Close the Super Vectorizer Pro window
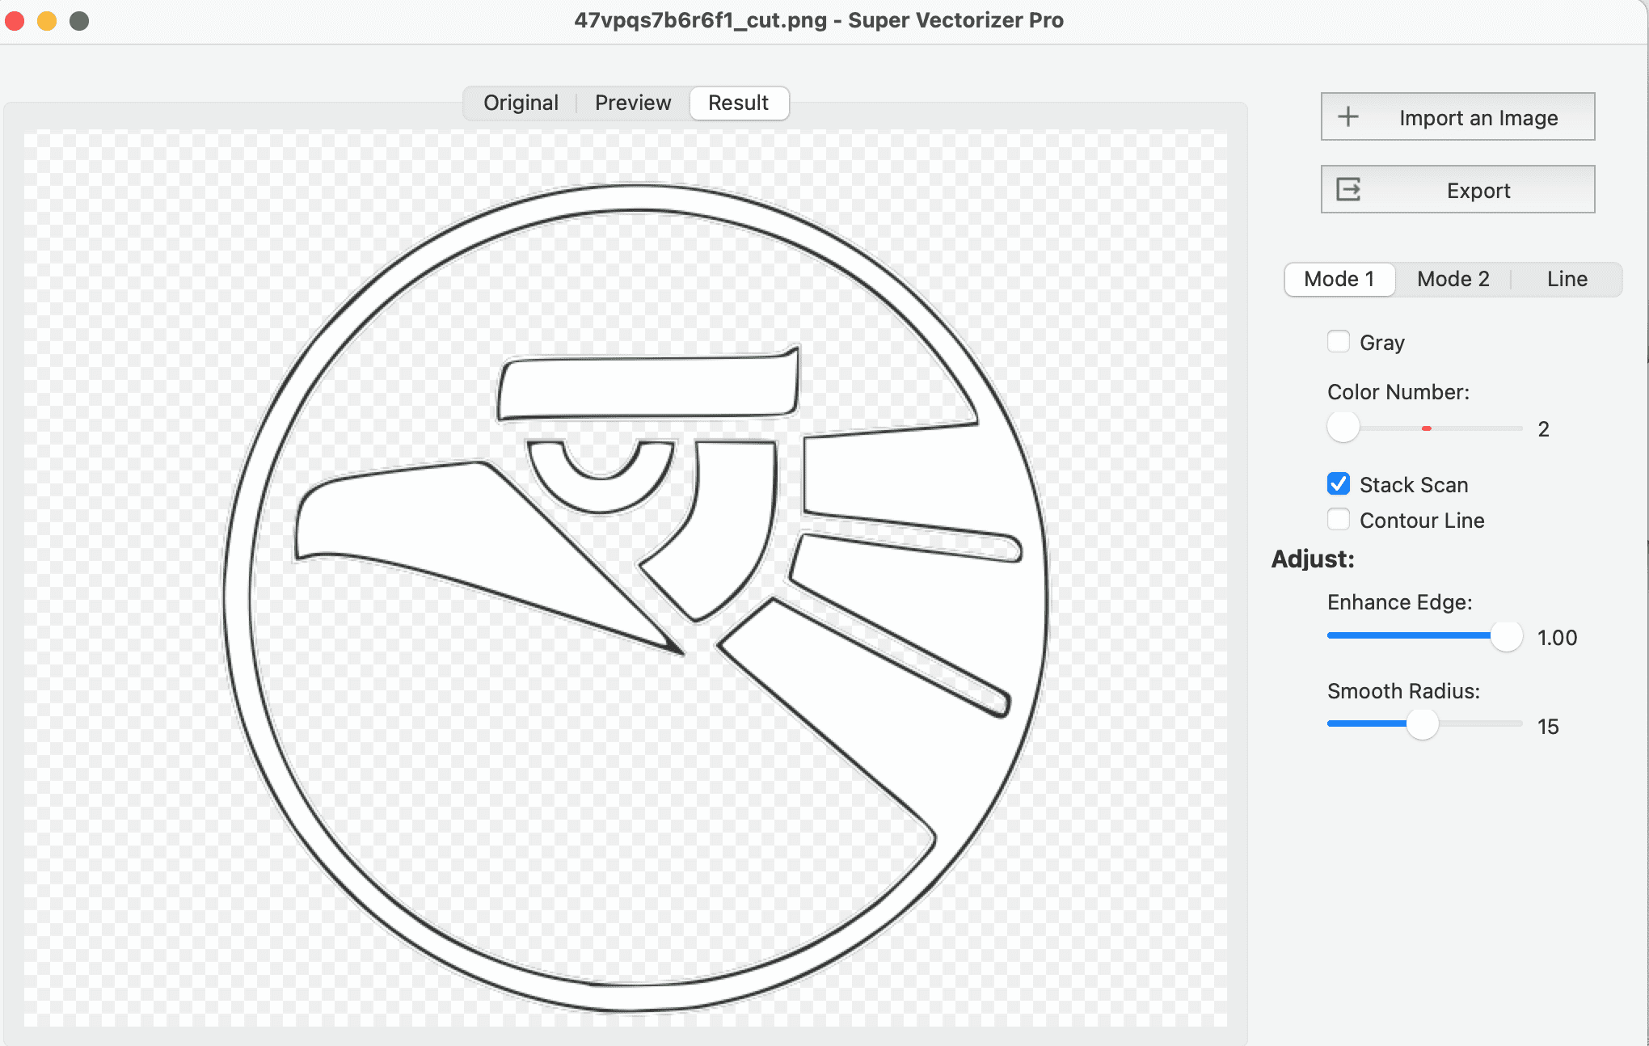1649x1046 pixels. click(15, 20)
